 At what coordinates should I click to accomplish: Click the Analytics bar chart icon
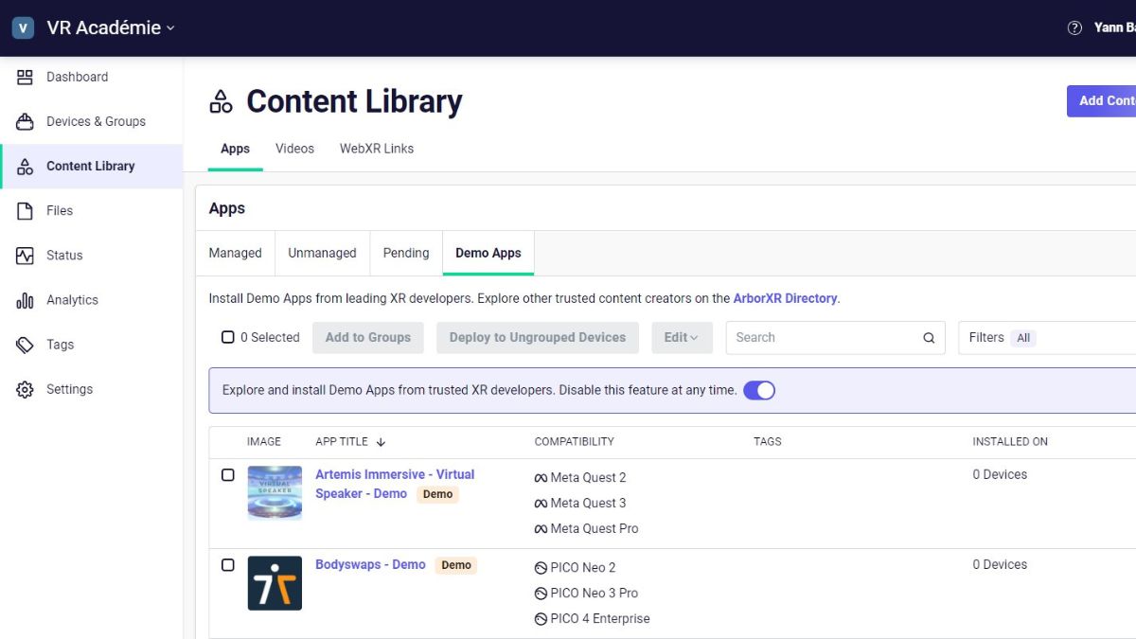click(26, 300)
